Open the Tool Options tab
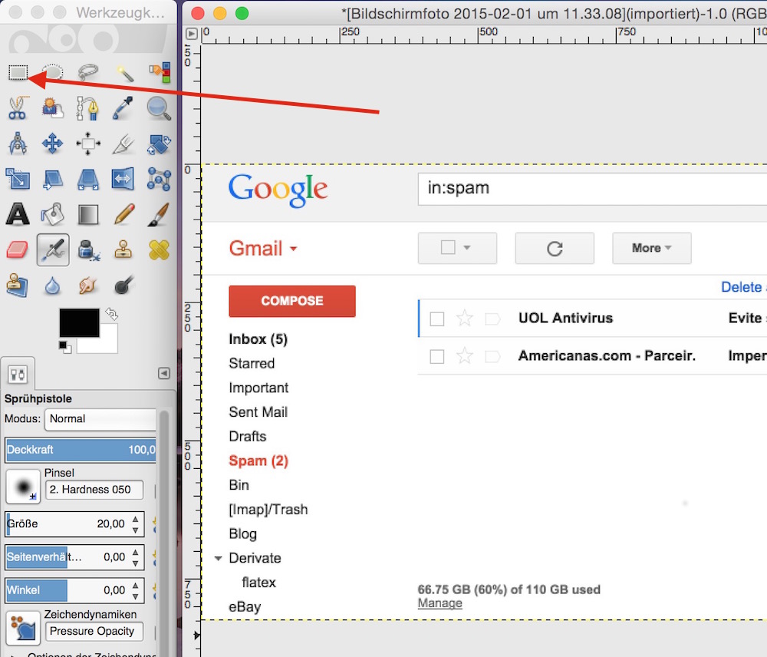The width and height of the screenshot is (767, 657). click(18, 375)
